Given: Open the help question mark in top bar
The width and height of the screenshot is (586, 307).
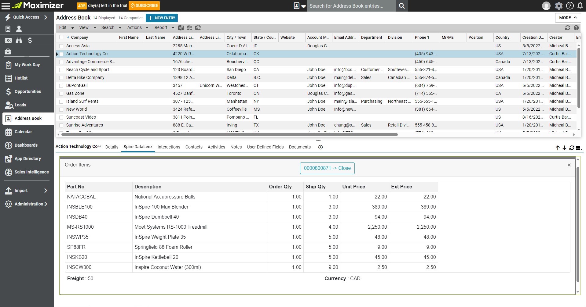Looking at the screenshot, I should pyautogui.click(x=570, y=6).
